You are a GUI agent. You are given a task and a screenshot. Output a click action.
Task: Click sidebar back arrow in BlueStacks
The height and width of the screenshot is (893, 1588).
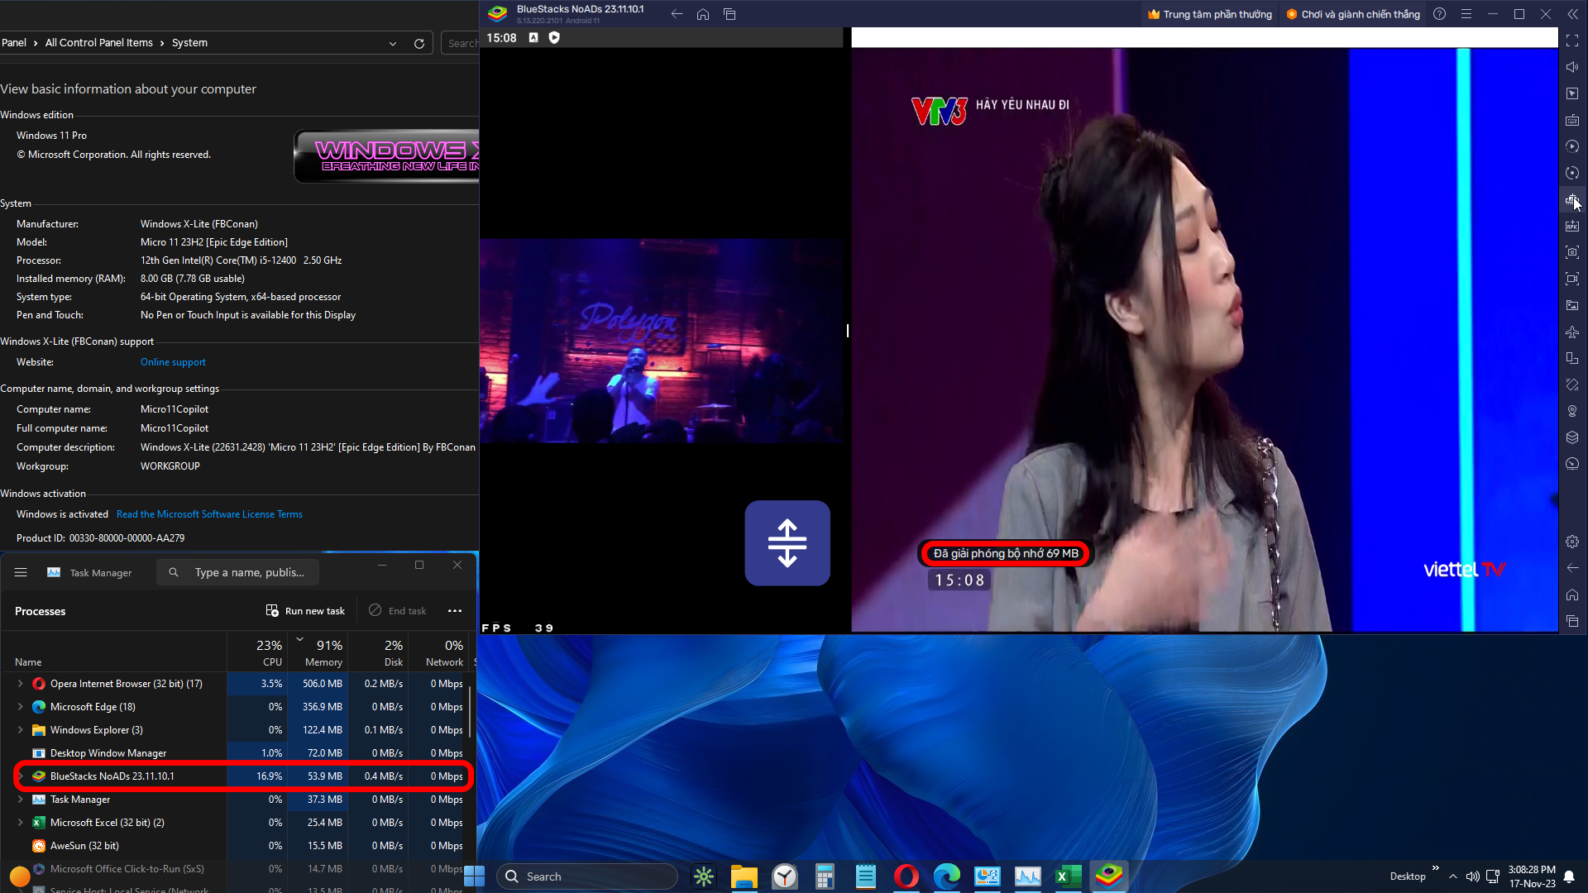(x=1572, y=568)
